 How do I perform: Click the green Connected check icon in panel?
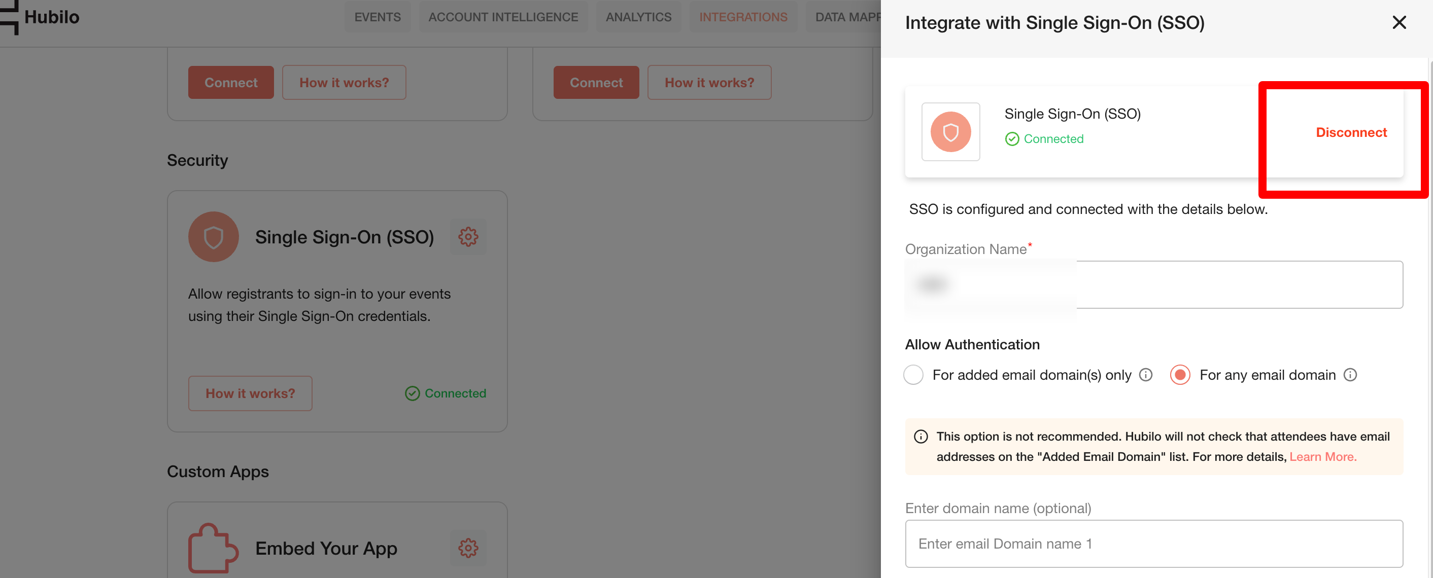1012,139
